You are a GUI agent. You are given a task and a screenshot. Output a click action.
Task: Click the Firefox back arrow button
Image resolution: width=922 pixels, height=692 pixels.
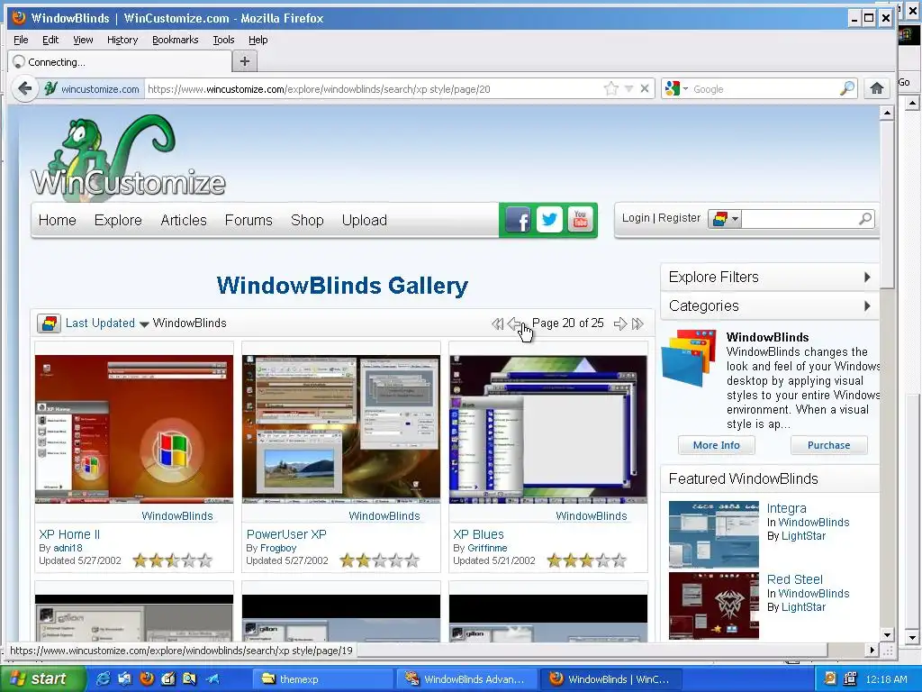[x=24, y=89]
